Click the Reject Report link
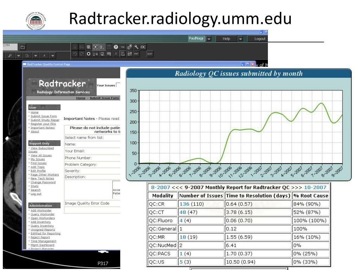360x270 pixels. pyautogui.click(x=40, y=237)
